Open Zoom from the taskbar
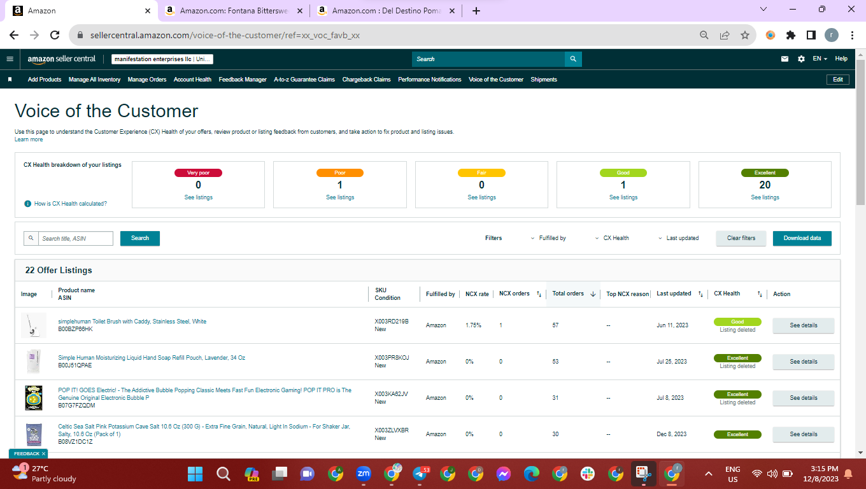The width and height of the screenshot is (866, 489). coord(364,474)
